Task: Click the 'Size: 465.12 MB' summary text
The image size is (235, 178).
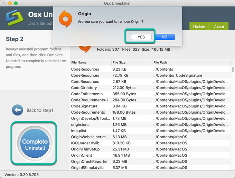Action: 156,49
